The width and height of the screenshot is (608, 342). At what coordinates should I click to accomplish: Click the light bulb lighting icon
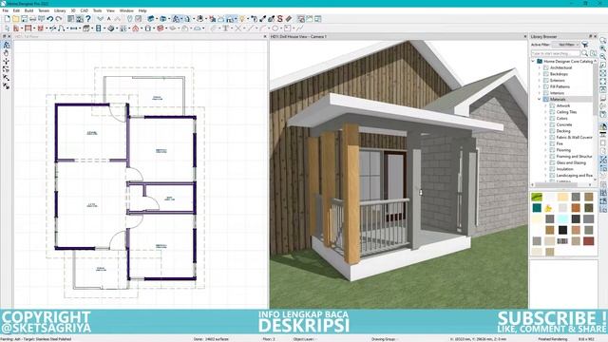click(x=242, y=19)
